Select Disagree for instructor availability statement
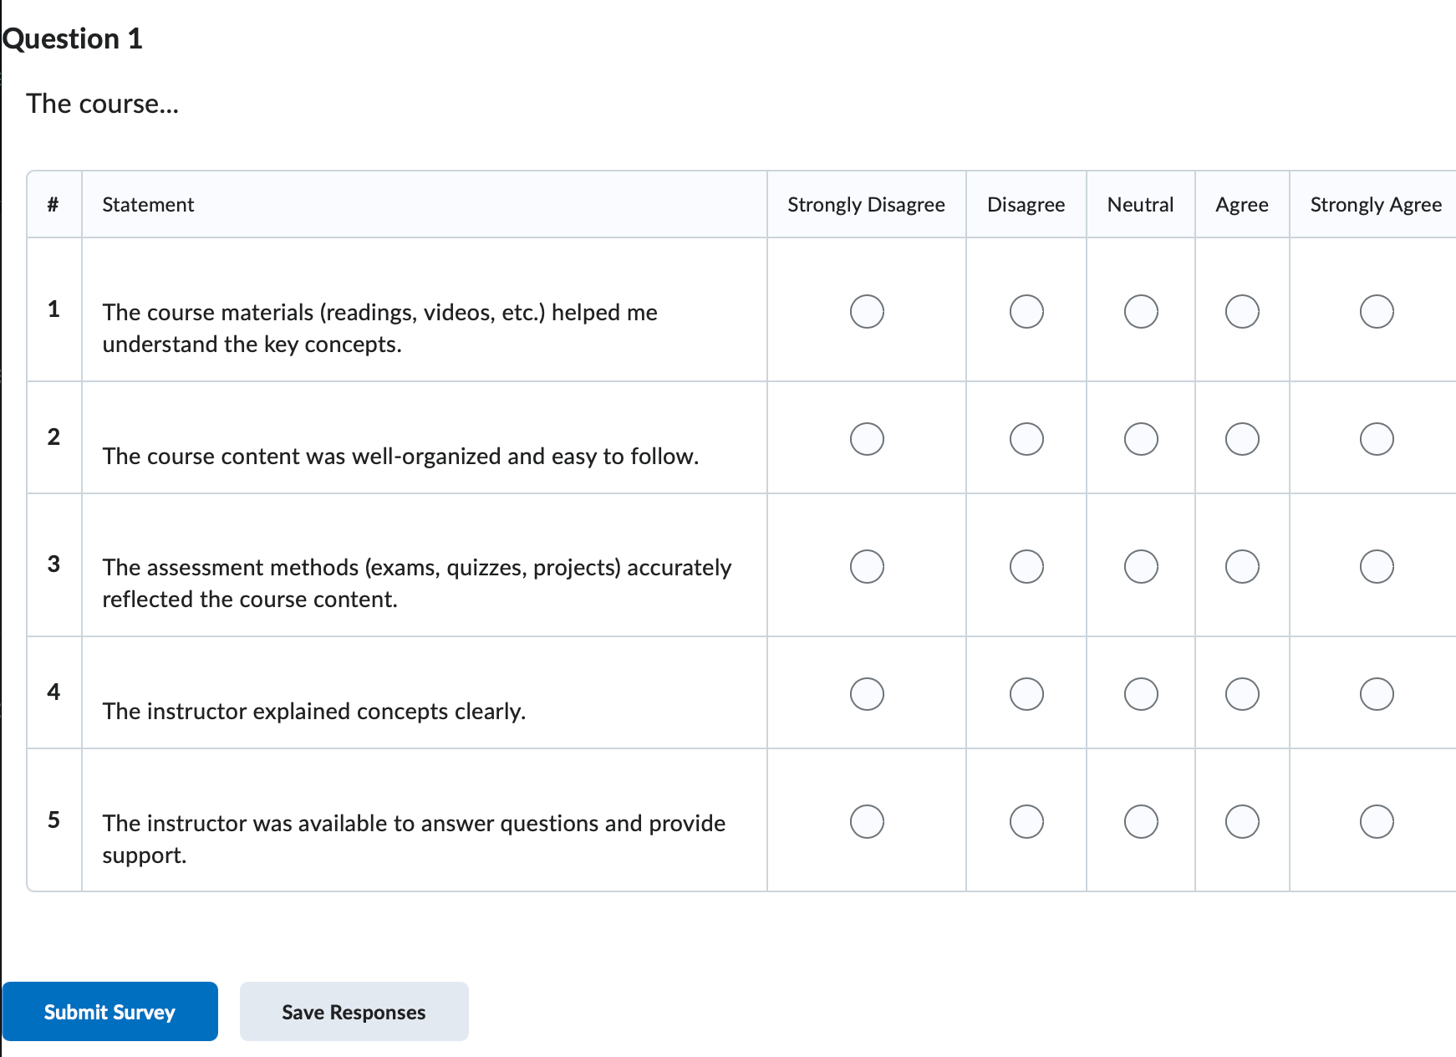Viewport: 1456px width, 1057px height. pyautogui.click(x=1026, y=821)
